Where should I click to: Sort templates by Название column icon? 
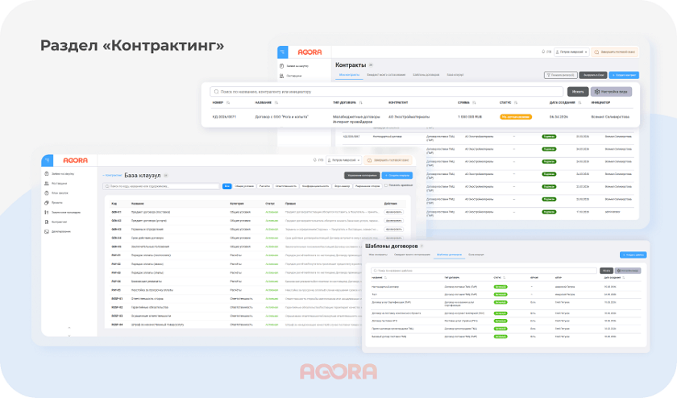point(385,278)
